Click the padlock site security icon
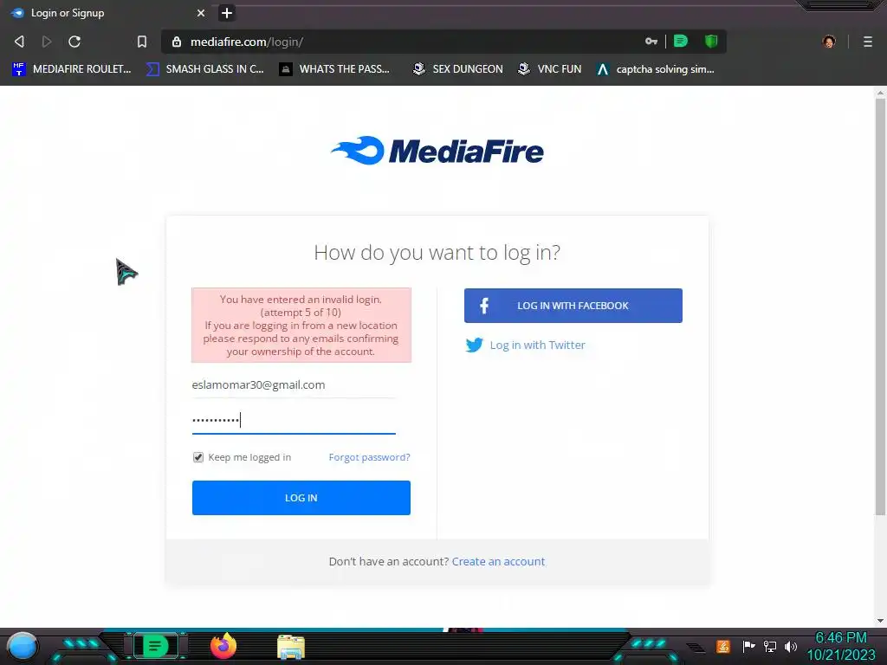887x665 pixels. coord(177,42)
